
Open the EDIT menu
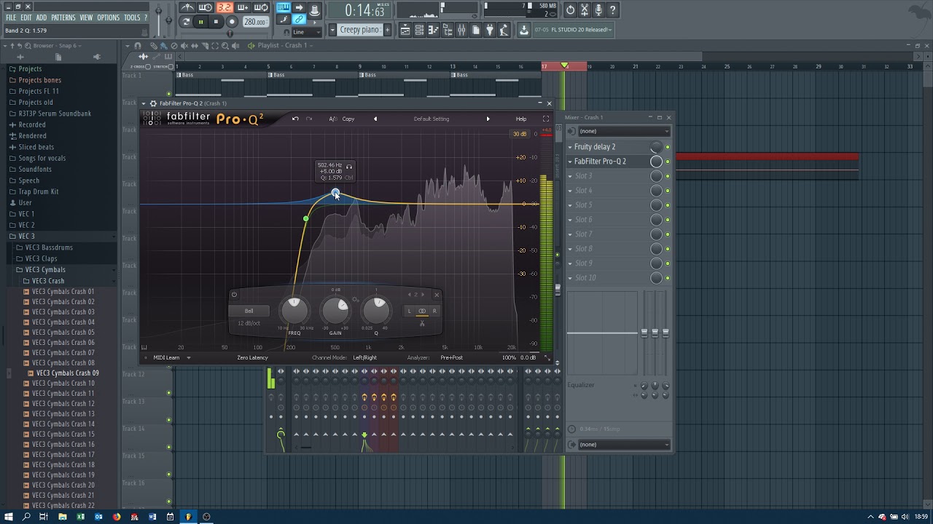click(26, 17)
